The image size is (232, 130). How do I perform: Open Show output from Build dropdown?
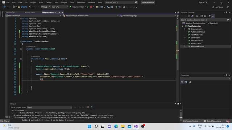[49, 107]
